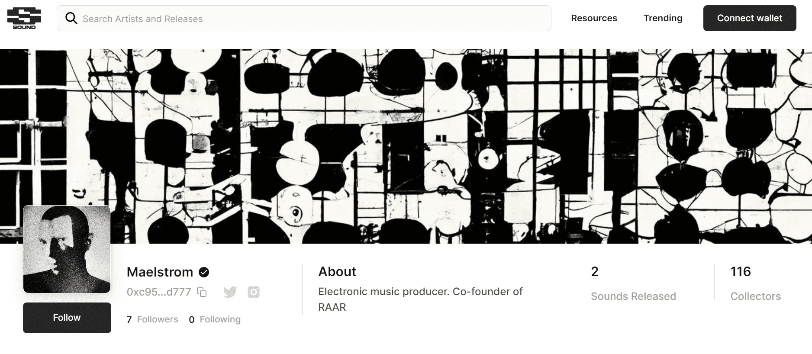Viewport: 812px width, 354px height.
Task: Click the verified badge next to Maelstrom
Action: pyautogui.click(x=204, y=272)
